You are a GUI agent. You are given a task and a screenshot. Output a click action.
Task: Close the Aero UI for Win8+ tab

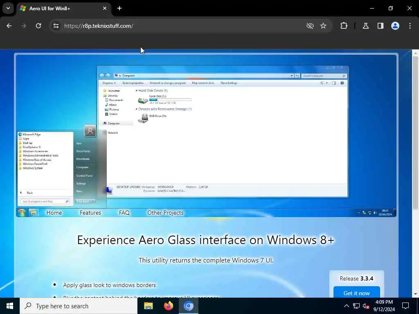coord(105,8)
